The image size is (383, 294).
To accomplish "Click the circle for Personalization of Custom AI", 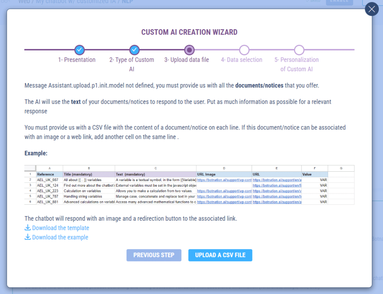I will [299, 50].
